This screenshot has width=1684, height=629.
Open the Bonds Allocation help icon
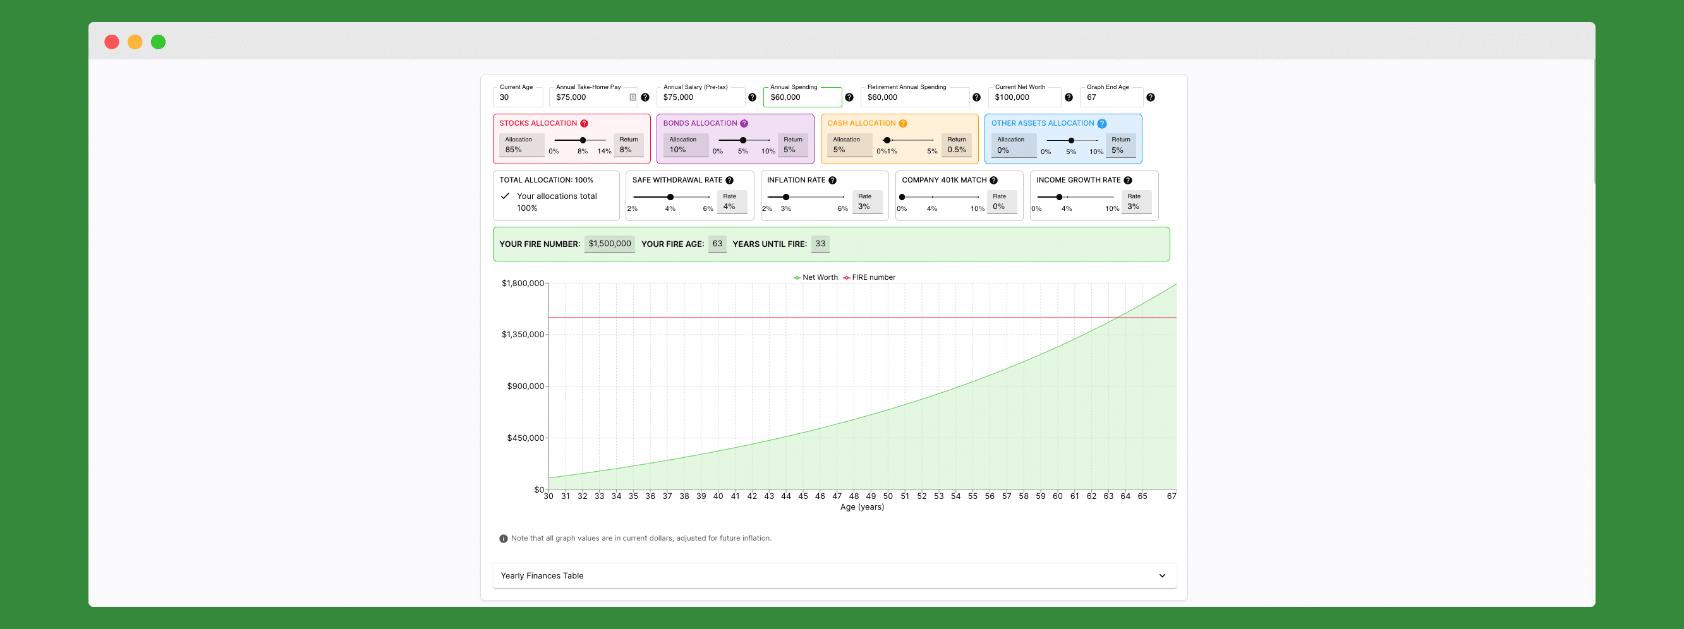point(744,123)
